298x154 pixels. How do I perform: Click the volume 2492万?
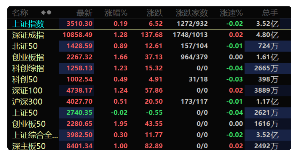(x=266, y=146)
